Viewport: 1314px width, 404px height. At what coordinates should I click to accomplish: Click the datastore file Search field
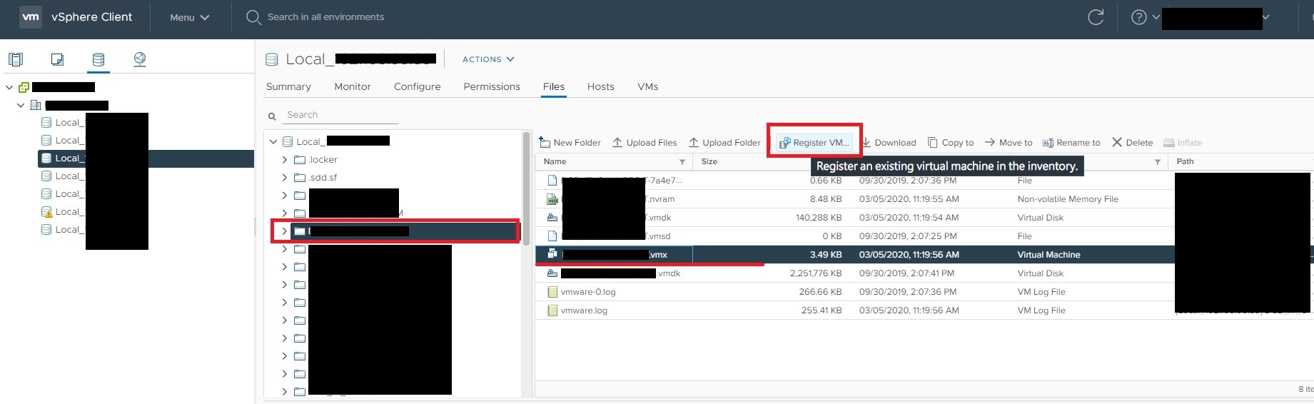click(x=341, y=115)
